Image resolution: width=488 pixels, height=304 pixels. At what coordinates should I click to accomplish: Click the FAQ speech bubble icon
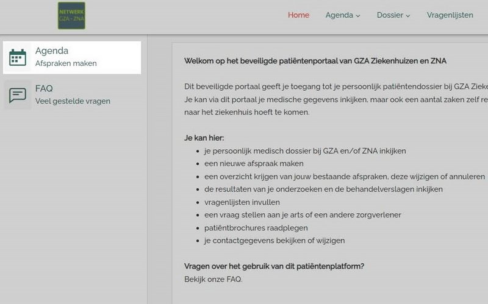point(18,95)
